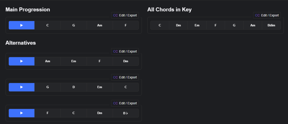Click the B♭ chord in last alternative
Viewport: 288px width, 124px height.
pos(126,113)
